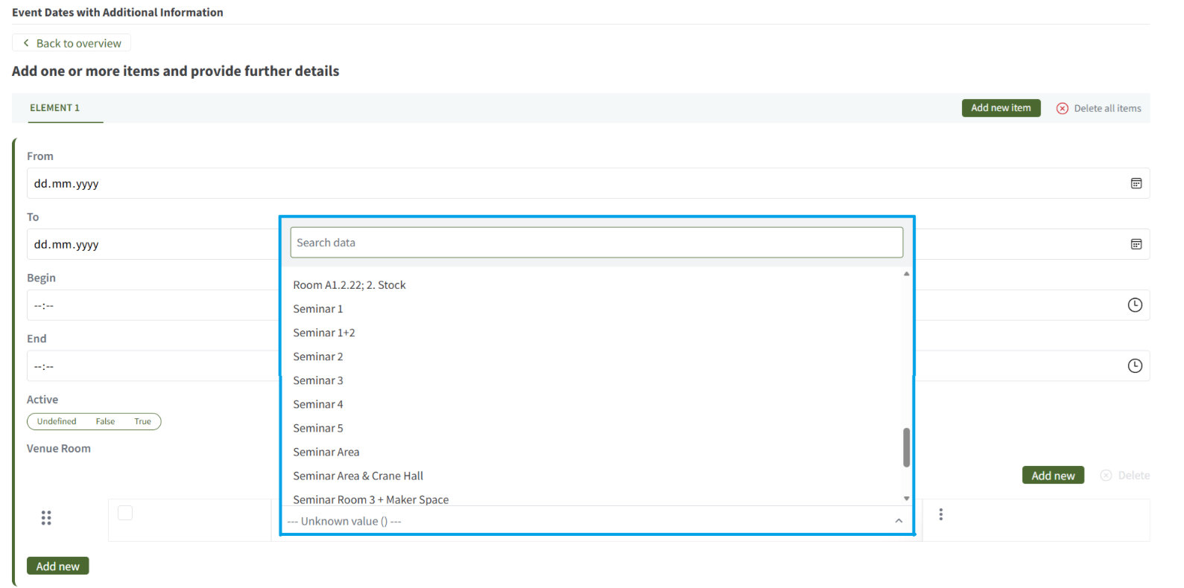Open the Begin time clock icon
1184x588 pixels.
(x=1134, y=305)
